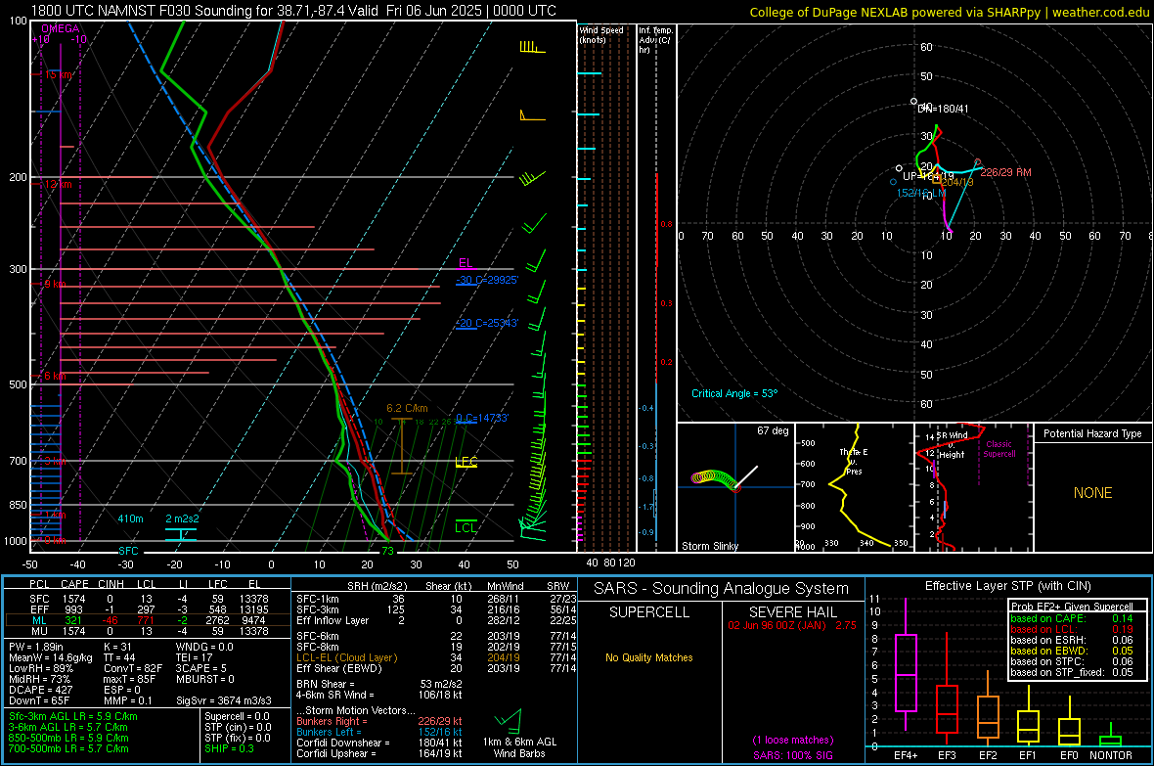Screen dimensions: 1154x766
Task: Click the '700-500mb LR = 5.7 C/km' line
Action: (68, 748)
